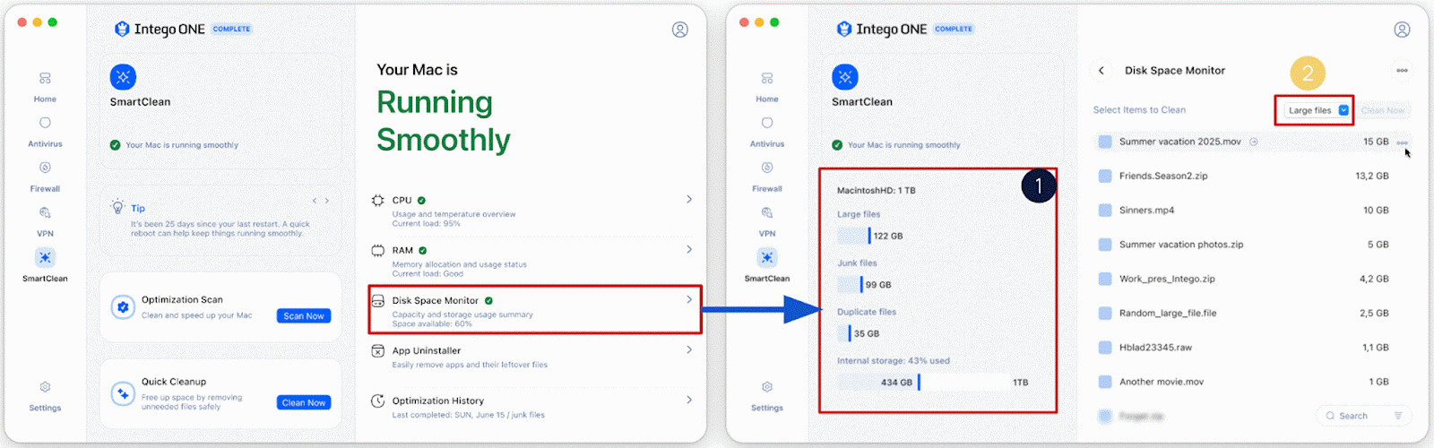Open Settings in the Disk Space Monitor window sidebar
Viewport: 1434px width, 448px height.
[767, 396]
